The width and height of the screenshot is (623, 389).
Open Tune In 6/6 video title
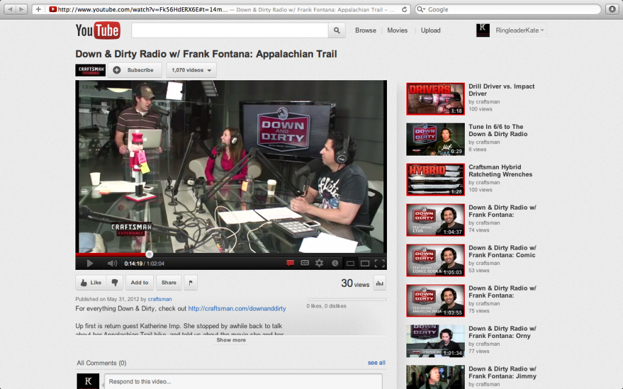(498, 130)
